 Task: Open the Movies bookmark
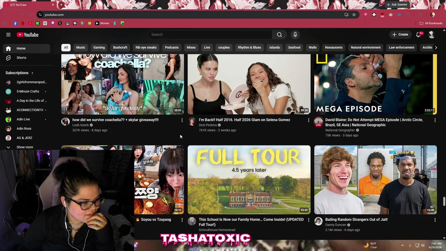(102, 23)
